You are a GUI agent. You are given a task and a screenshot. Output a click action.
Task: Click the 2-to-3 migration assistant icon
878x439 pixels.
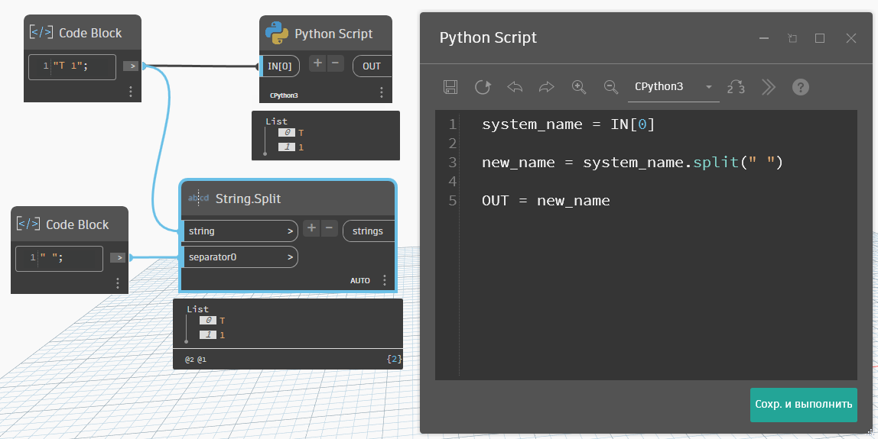click(x=736, y=87)
